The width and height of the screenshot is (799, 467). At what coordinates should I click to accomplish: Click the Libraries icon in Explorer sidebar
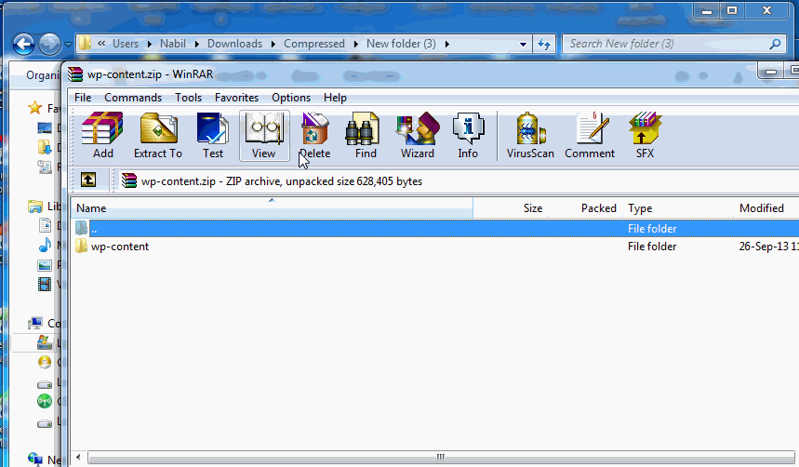[35, 206]
